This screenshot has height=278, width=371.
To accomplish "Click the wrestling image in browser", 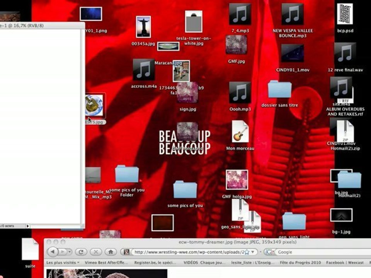I will pos(107,273).
